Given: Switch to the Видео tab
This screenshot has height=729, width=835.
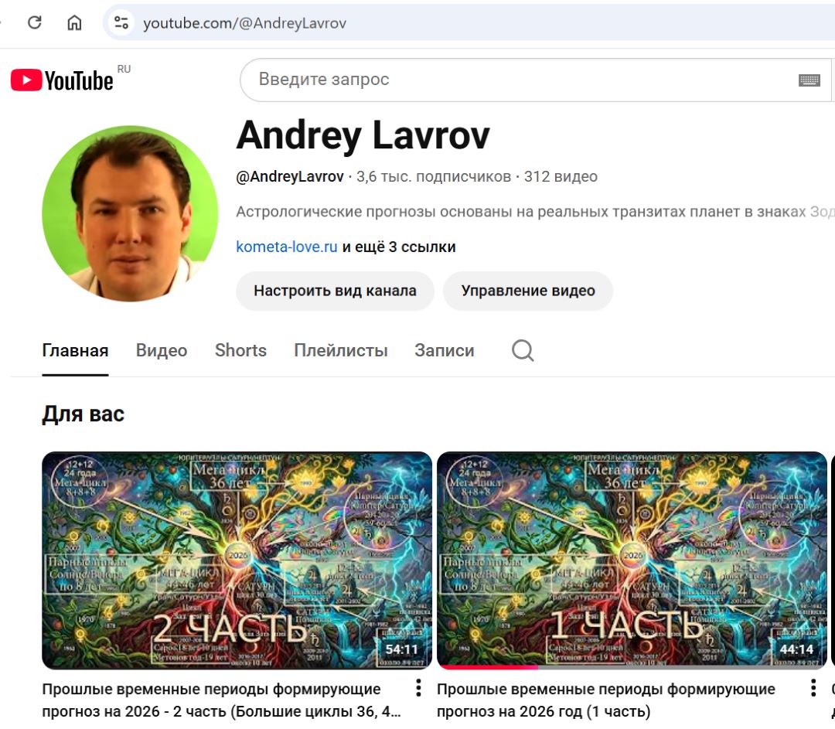Looking at the screenshot, I should pos(162,350).
